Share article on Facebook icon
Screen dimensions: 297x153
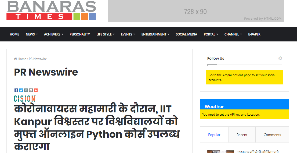[16, 90]
